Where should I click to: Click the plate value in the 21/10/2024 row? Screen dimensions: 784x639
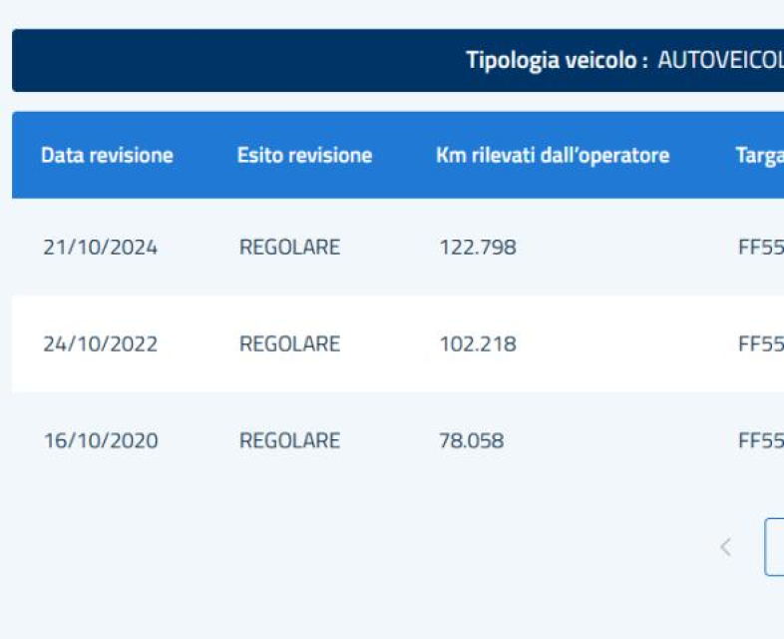point(760,248)
